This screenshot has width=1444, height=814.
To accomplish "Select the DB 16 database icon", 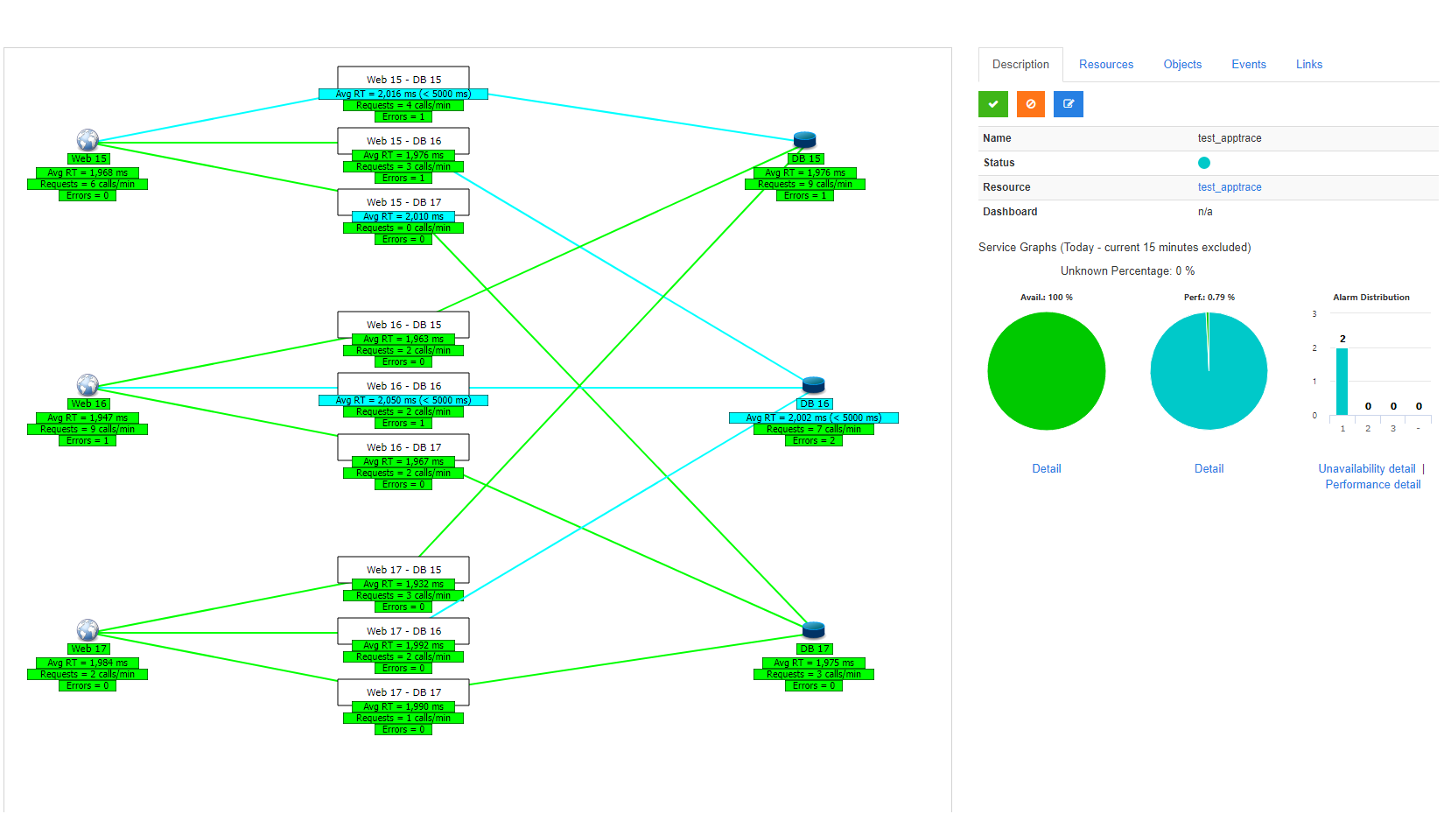I will (813, 385).
